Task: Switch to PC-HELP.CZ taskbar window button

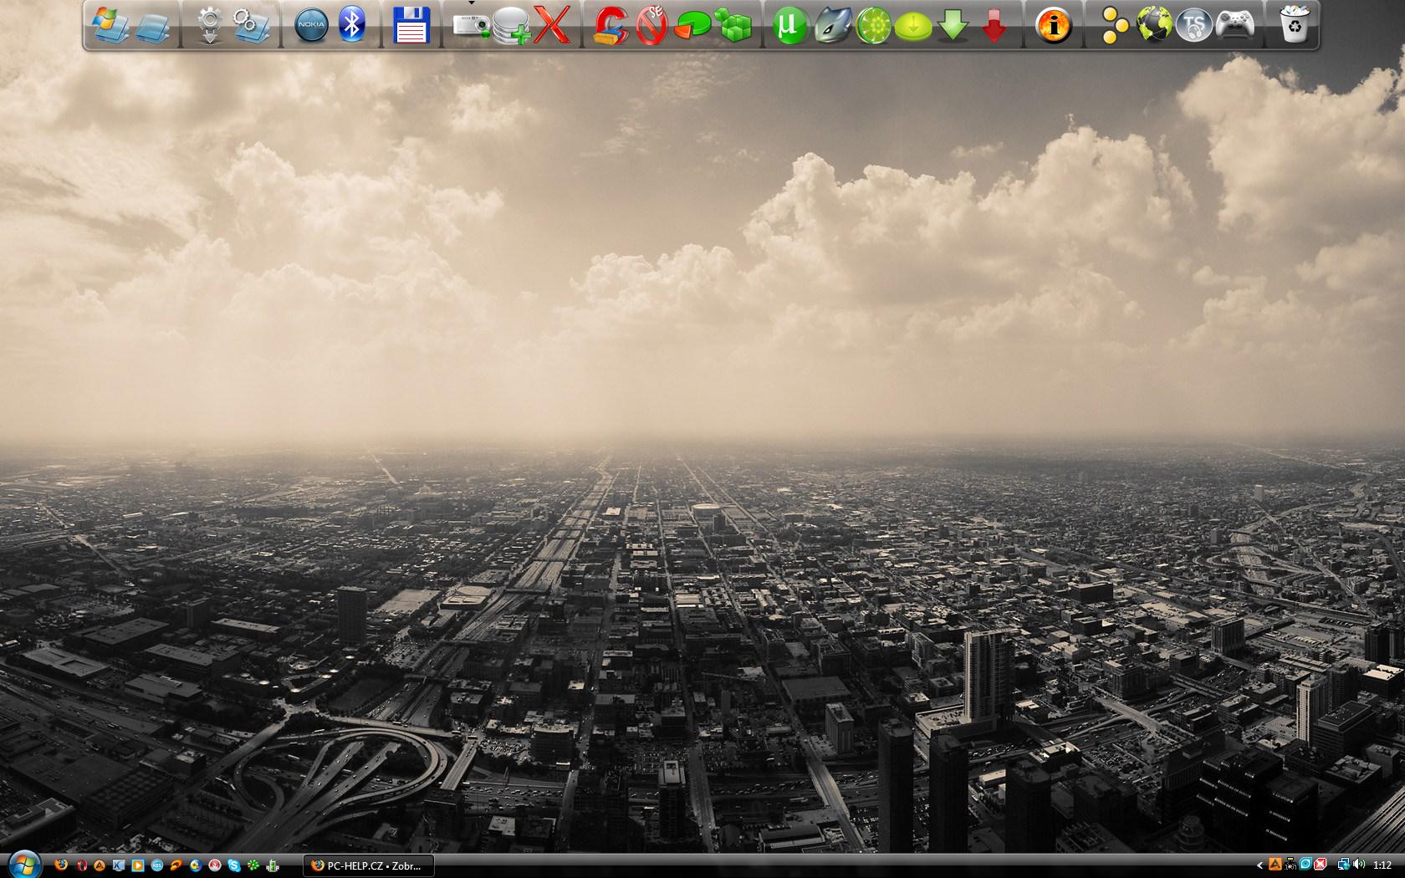Action: point(368,865)
